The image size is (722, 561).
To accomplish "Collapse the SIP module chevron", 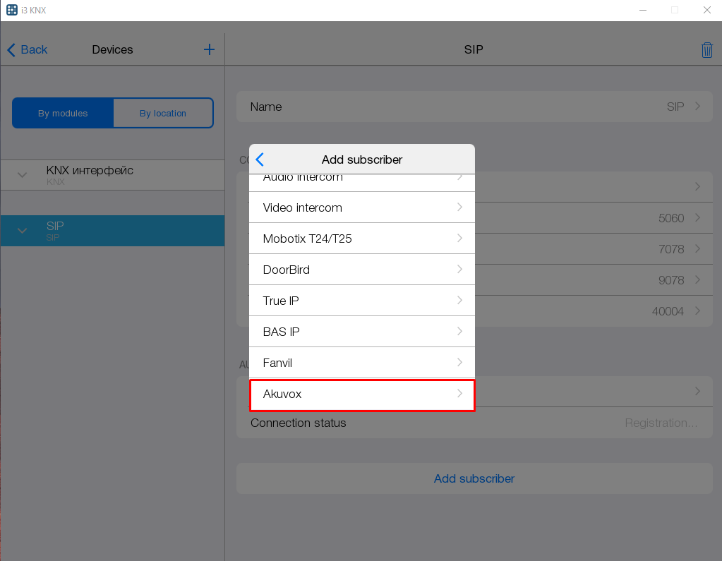I will pos(23,231).
